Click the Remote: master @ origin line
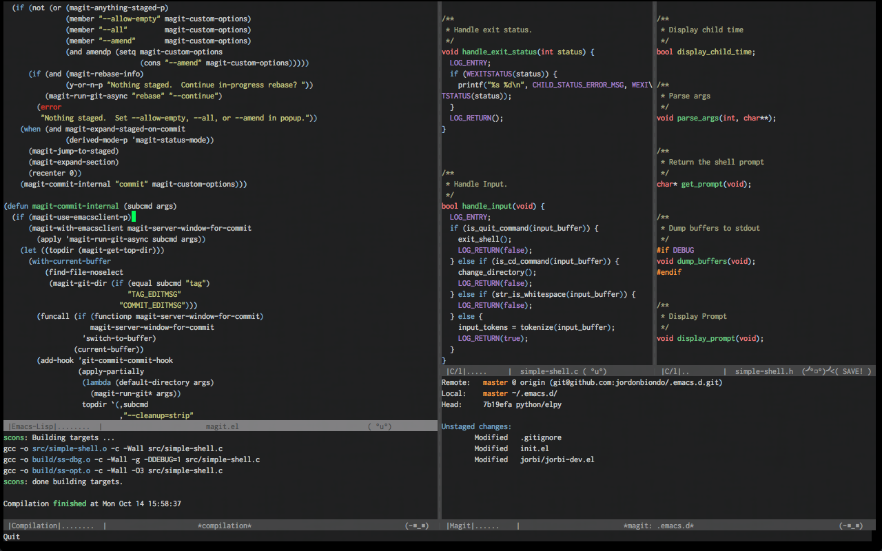 (582, 382)
